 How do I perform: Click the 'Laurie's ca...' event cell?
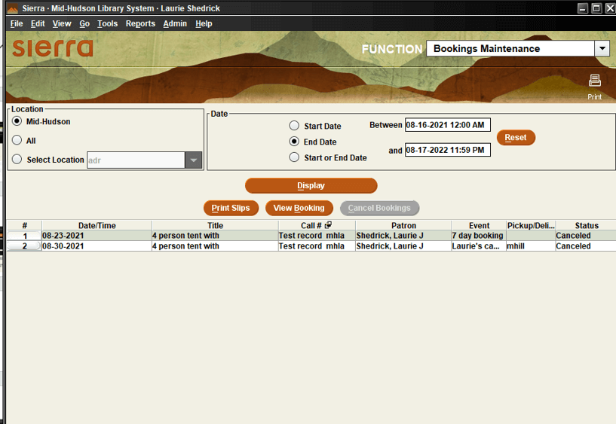[479, 246]
